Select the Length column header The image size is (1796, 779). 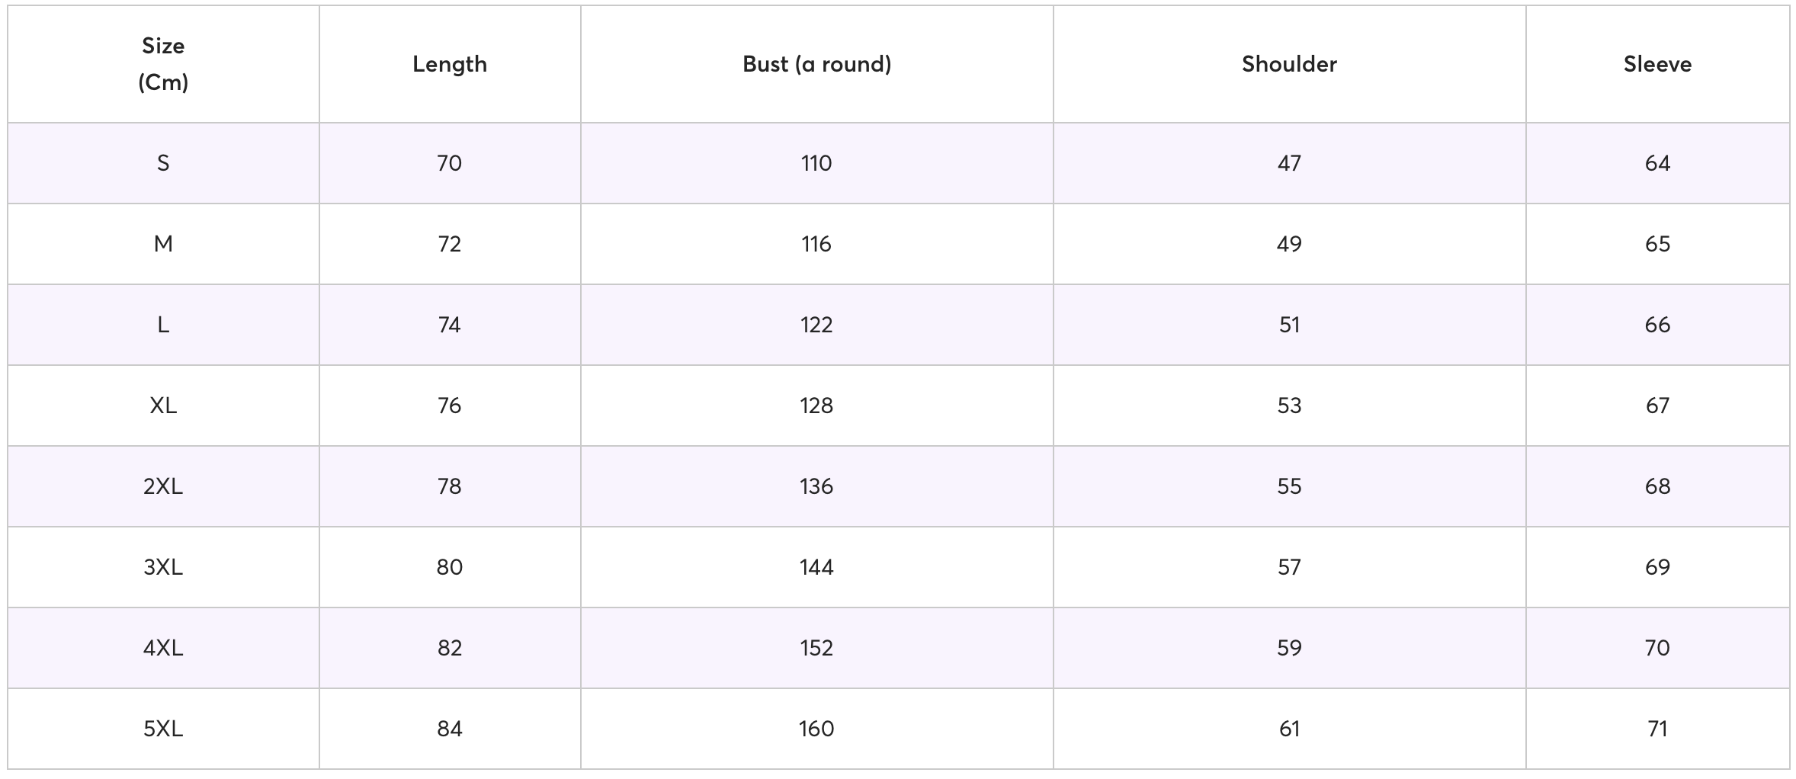coord(450,64)
